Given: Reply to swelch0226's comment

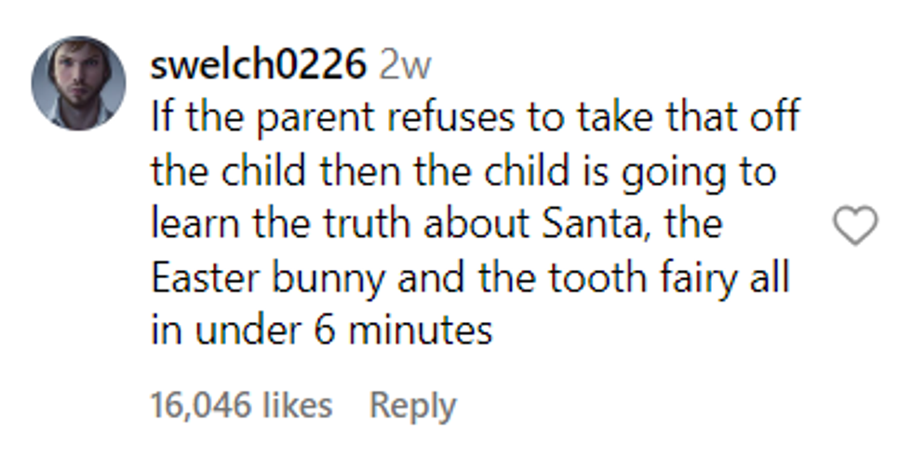Looking at the screenshot, I should (x=412, y=405).
